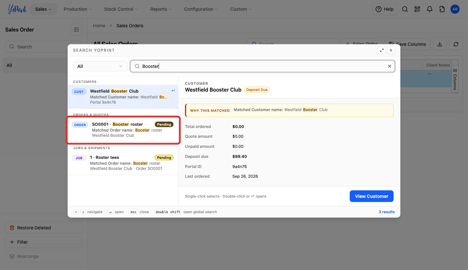
Task: Select the Roster tees job result
Action: pos(123,163)
